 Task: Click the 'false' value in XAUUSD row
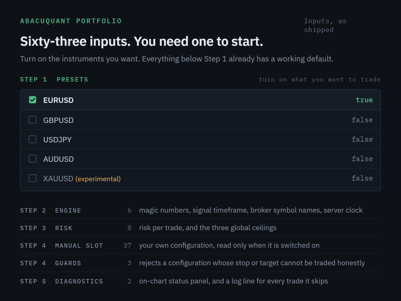click(362, 178)
